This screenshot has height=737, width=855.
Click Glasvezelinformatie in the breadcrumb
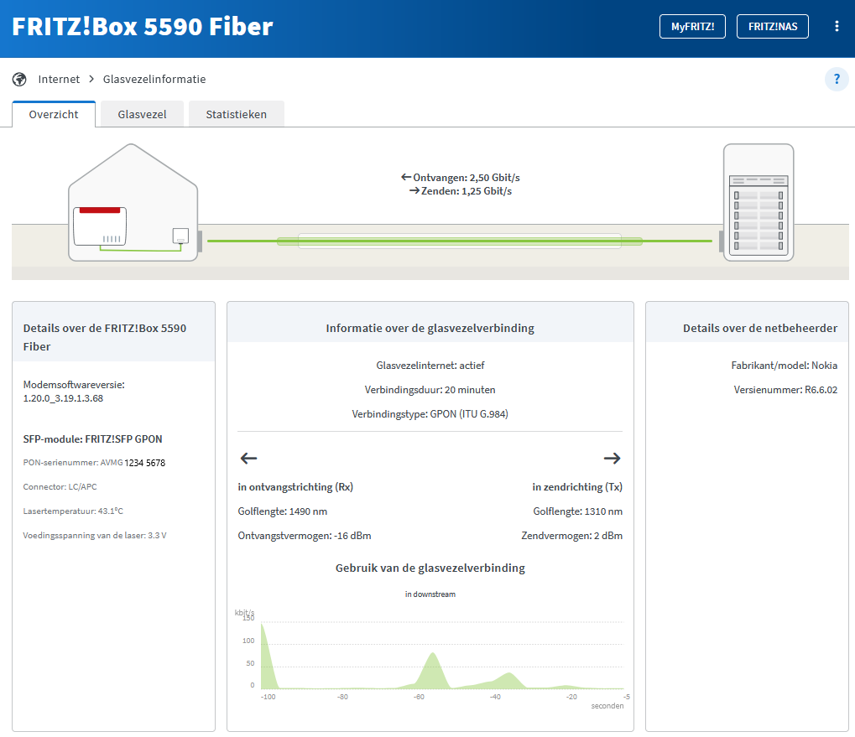pos(154,79)
